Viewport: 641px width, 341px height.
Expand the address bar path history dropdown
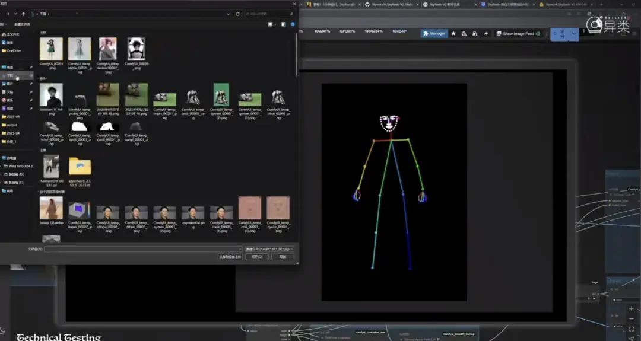(228, 14)
